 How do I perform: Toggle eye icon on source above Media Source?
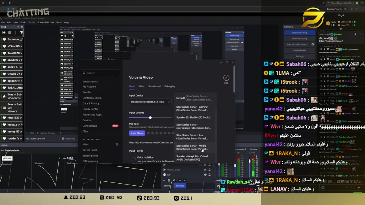[x=205, y=165]
